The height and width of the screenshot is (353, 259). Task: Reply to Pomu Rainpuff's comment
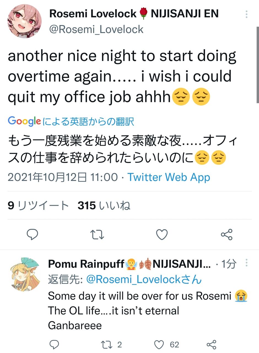[54, 344]
